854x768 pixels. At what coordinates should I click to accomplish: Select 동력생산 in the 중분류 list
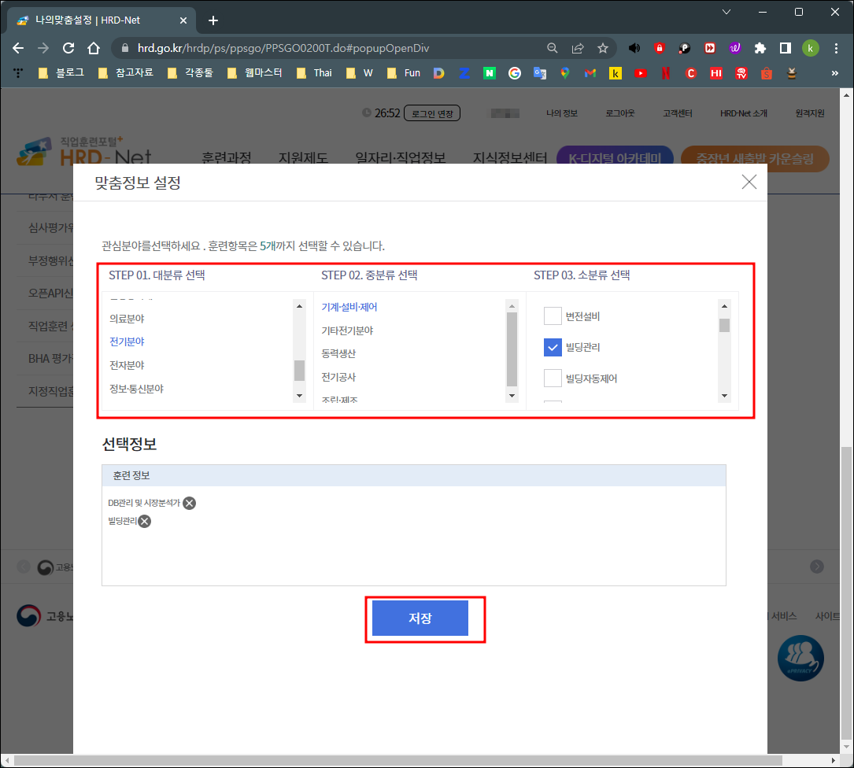pyautogui.click(x=338, y=353)
